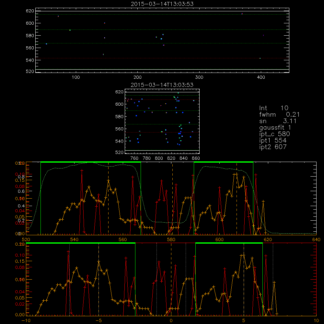Click y-axis label 560 on top plot

point(30,48)
